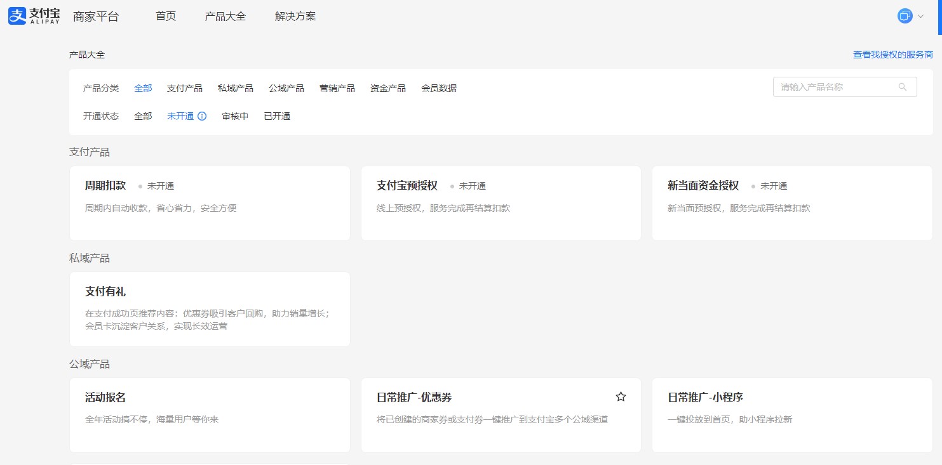942x465 pixels.
Task: Click 商家平台 title text
Action: 96,16
